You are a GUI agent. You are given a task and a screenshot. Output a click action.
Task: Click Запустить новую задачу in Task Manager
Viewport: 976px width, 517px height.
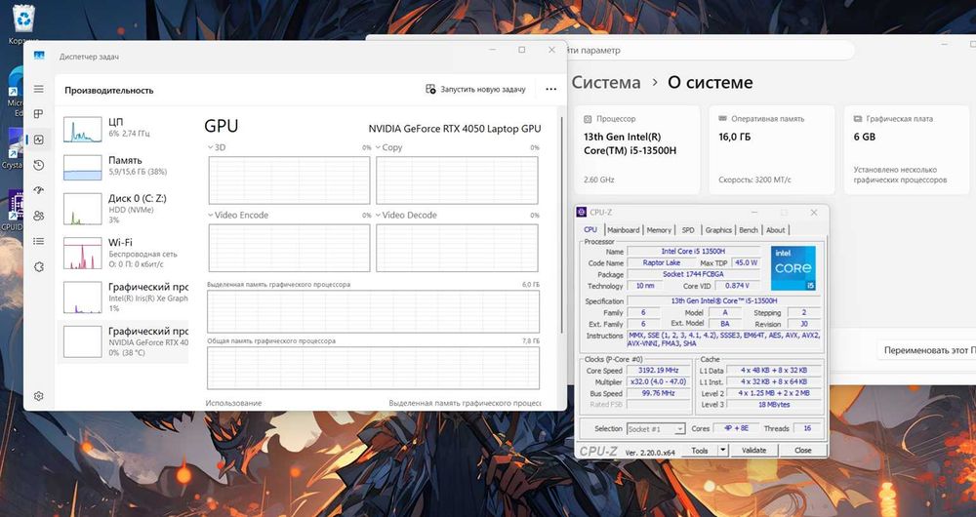(475, 89)
